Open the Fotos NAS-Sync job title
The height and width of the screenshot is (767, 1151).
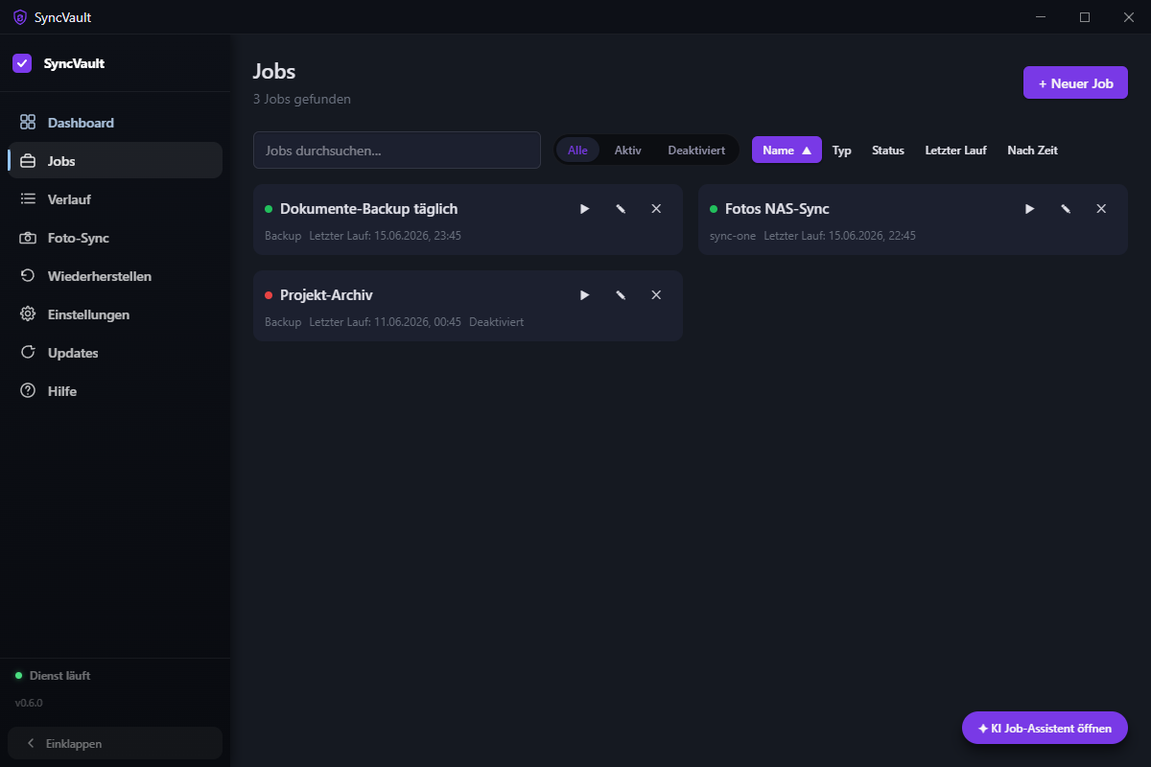[777, 209]
